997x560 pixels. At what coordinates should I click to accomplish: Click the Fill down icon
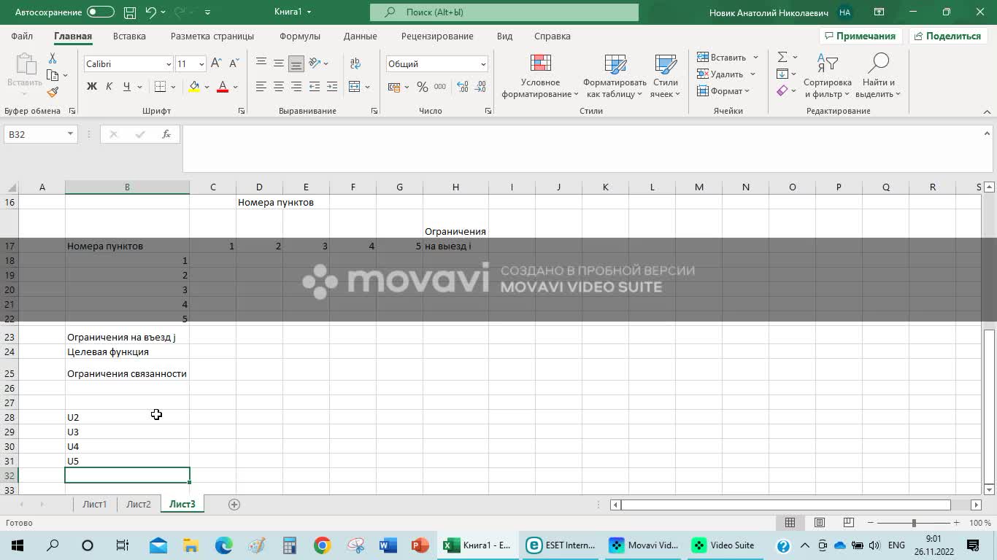click(x=782, y=74)
